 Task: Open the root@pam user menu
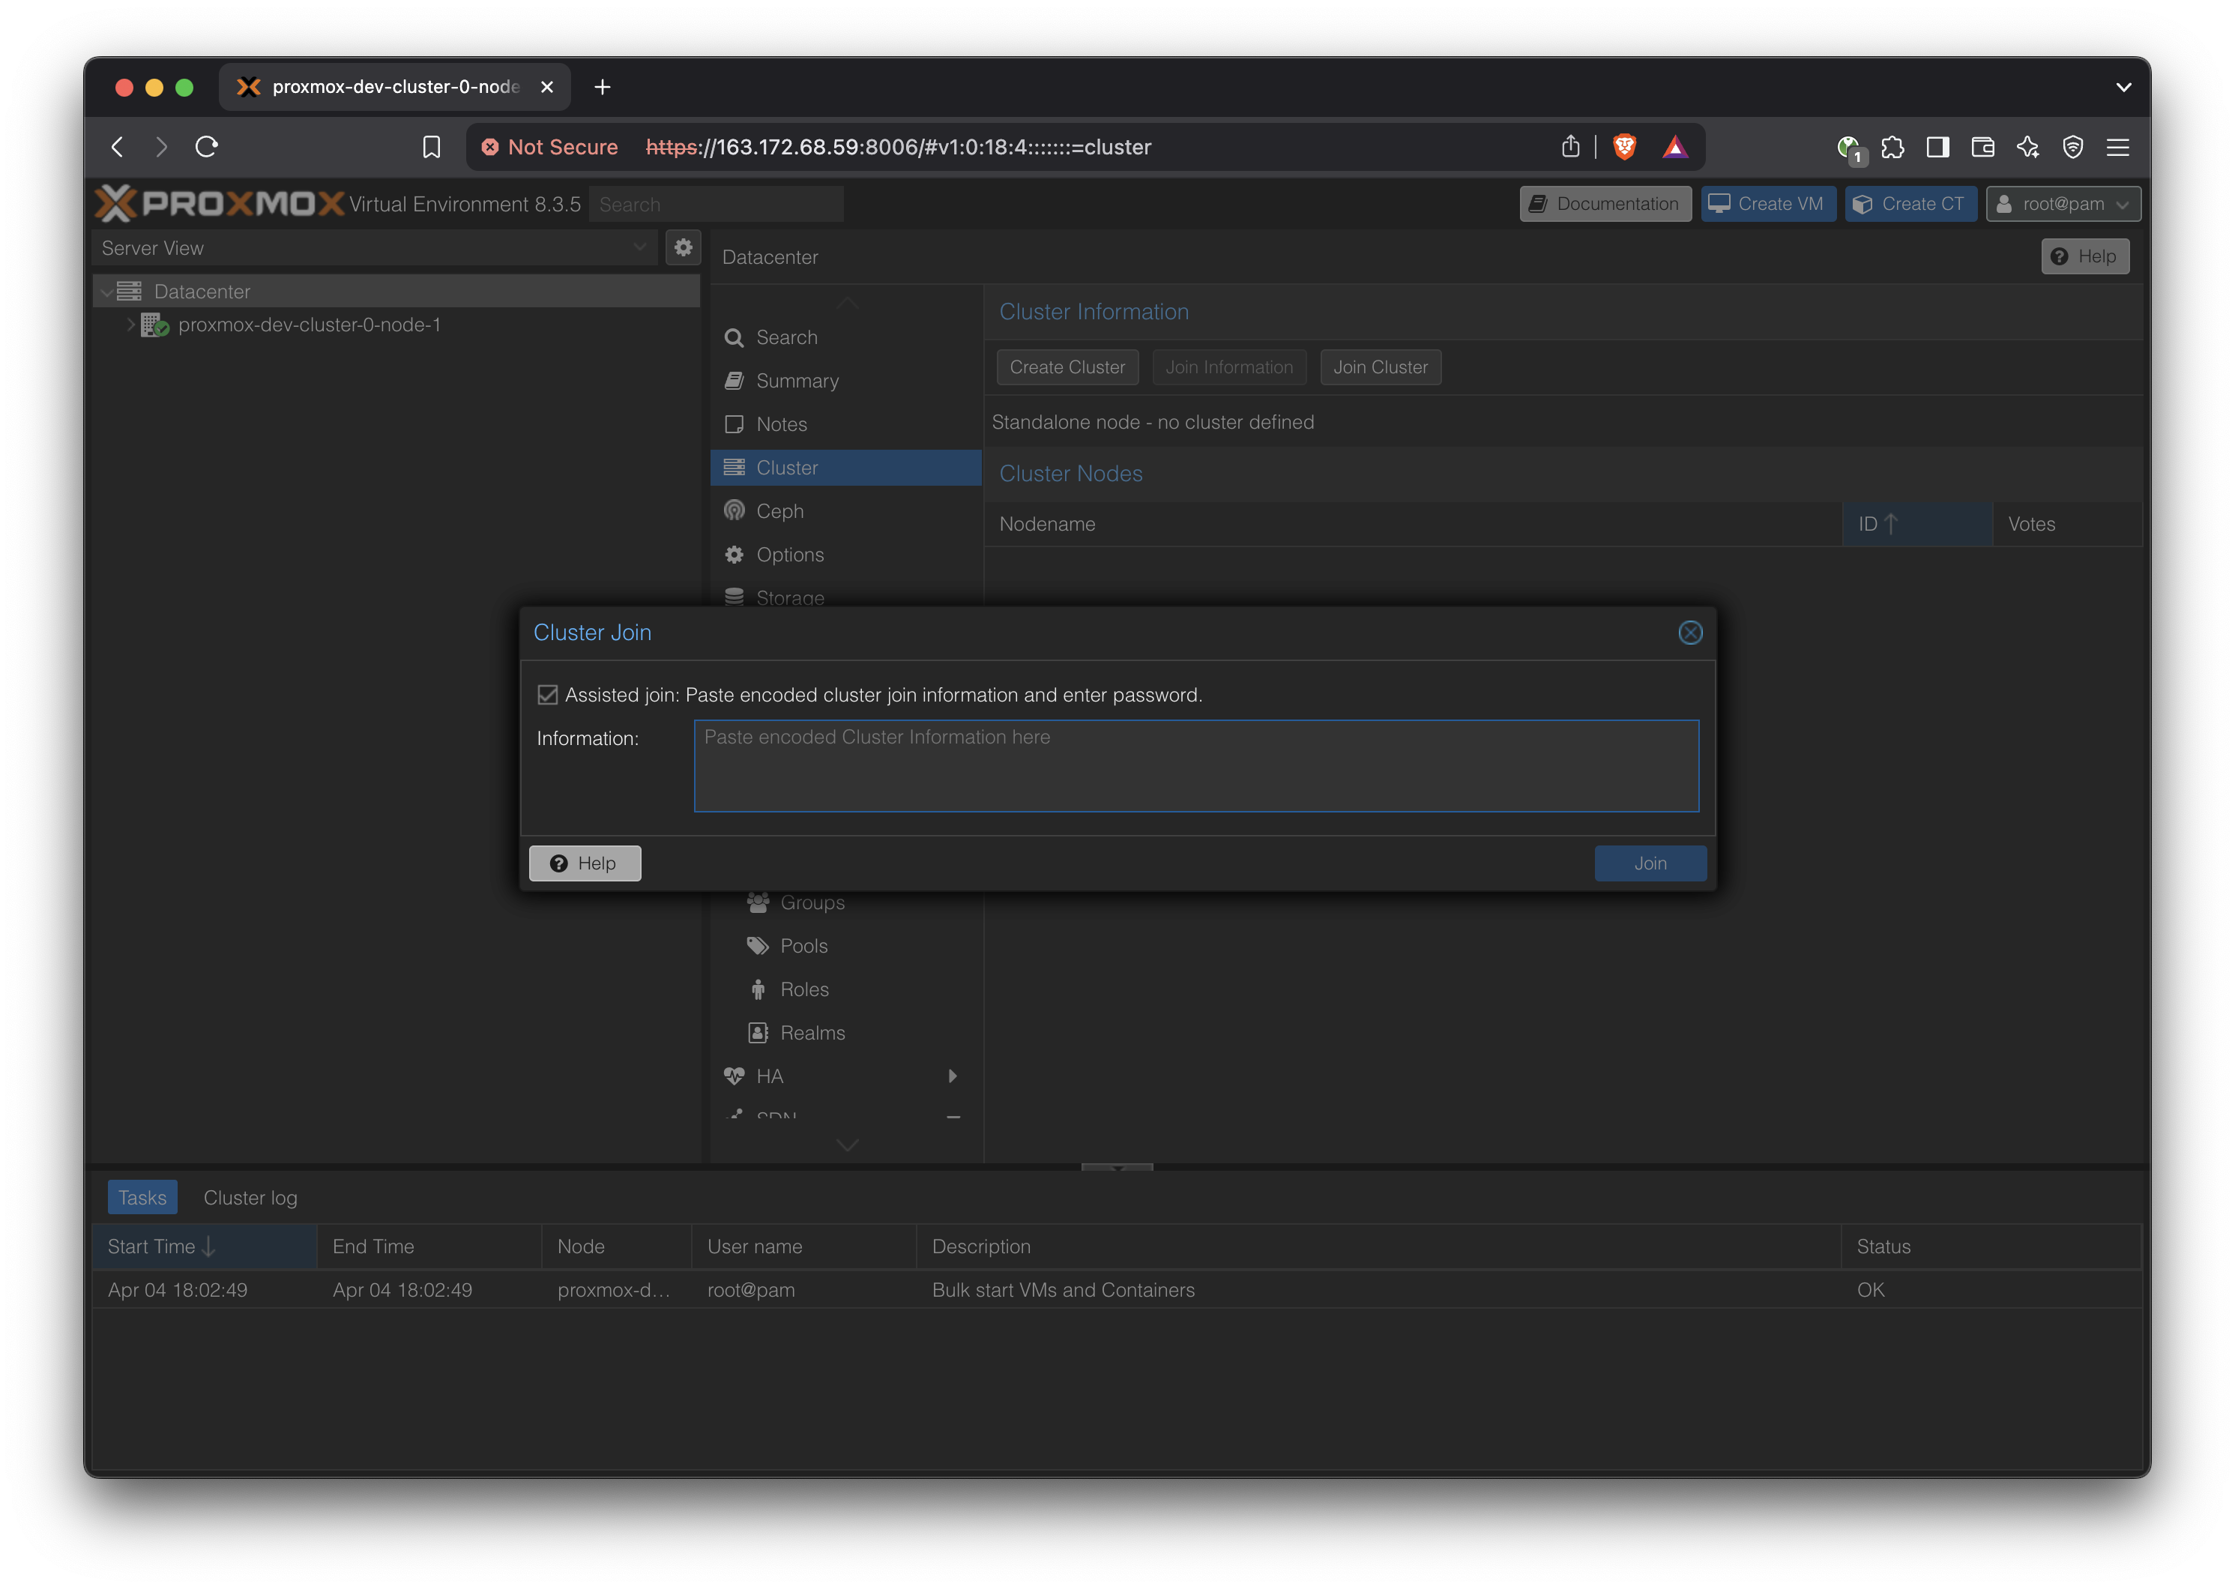[2063, 204]
